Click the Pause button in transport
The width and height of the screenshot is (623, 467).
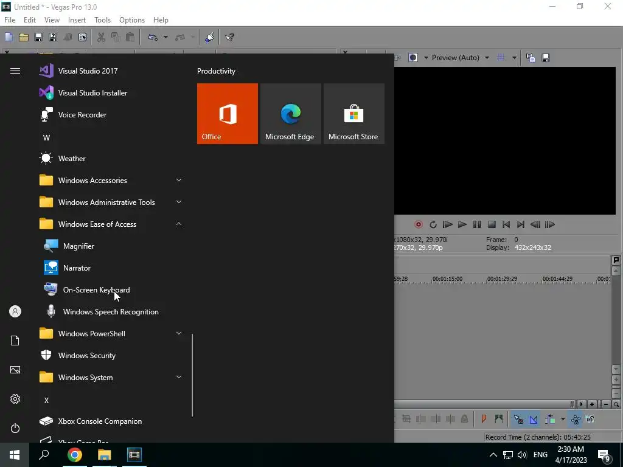(477, 224)
